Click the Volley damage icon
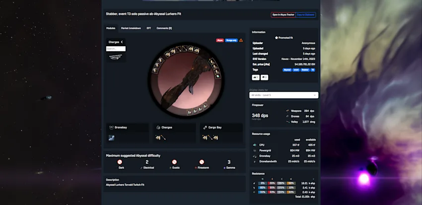Viewport: 422px width, 205px height. coord(287,122)
